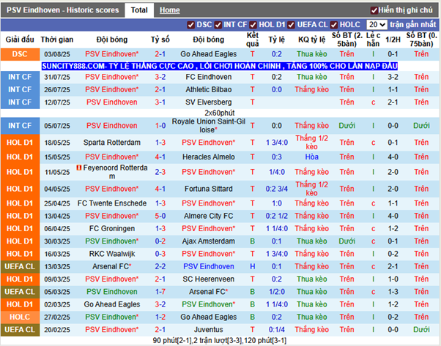This screenshot has height=346, width=441.
Task: Click date 16/03/25 in RKC Waalwijk row
Action: [x=57, y=254]
